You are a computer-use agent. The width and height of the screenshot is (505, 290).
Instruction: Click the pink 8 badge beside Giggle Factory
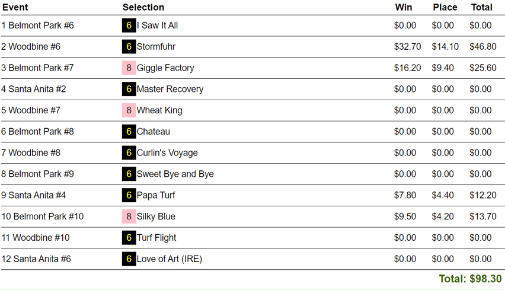[x=129, y=68]
